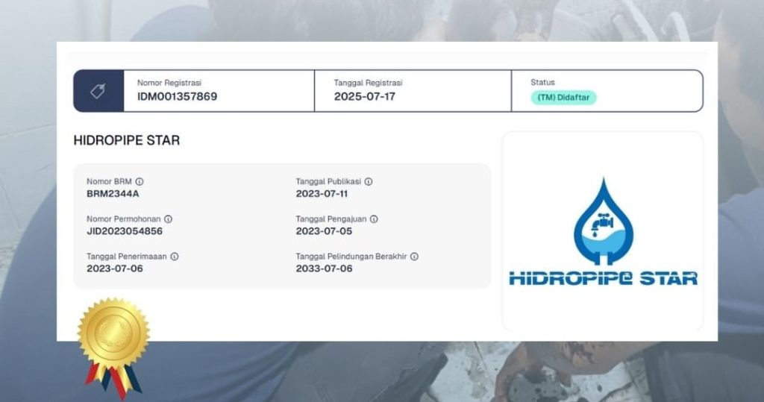Click HIDROPIPE STAR text inside the logo
Viewport: 764px width, 402px height.
(x=603, y=278)
